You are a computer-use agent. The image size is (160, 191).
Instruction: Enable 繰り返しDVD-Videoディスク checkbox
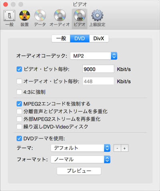(x=19, y=127)
